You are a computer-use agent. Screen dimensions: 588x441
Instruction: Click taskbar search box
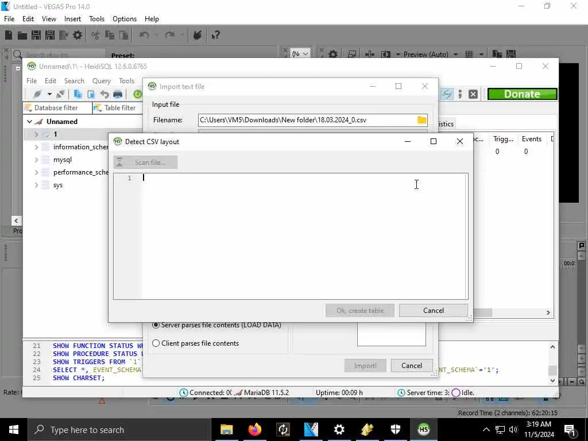coord(119,430)
